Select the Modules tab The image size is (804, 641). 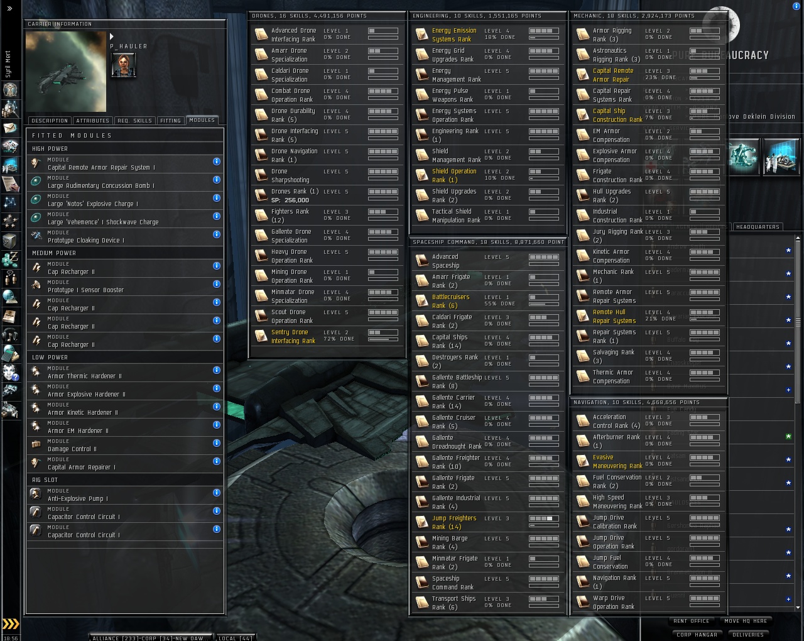(x=202, y=120)
